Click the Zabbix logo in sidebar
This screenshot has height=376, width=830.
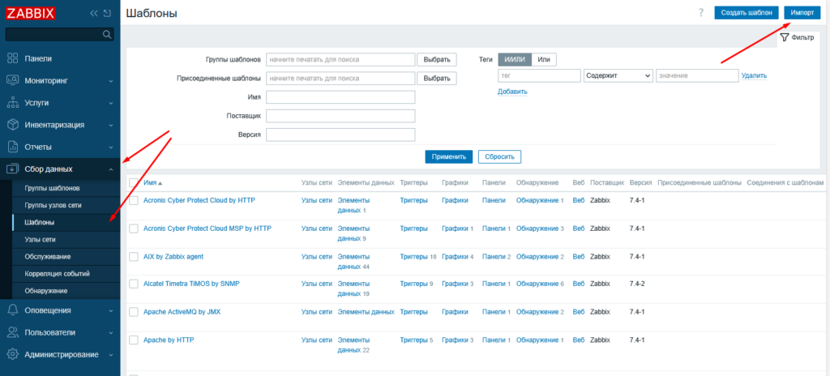point(31,14)
